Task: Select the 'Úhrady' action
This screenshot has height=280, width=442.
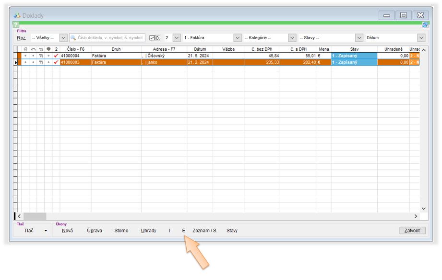Action: click(x=148, y=231)
